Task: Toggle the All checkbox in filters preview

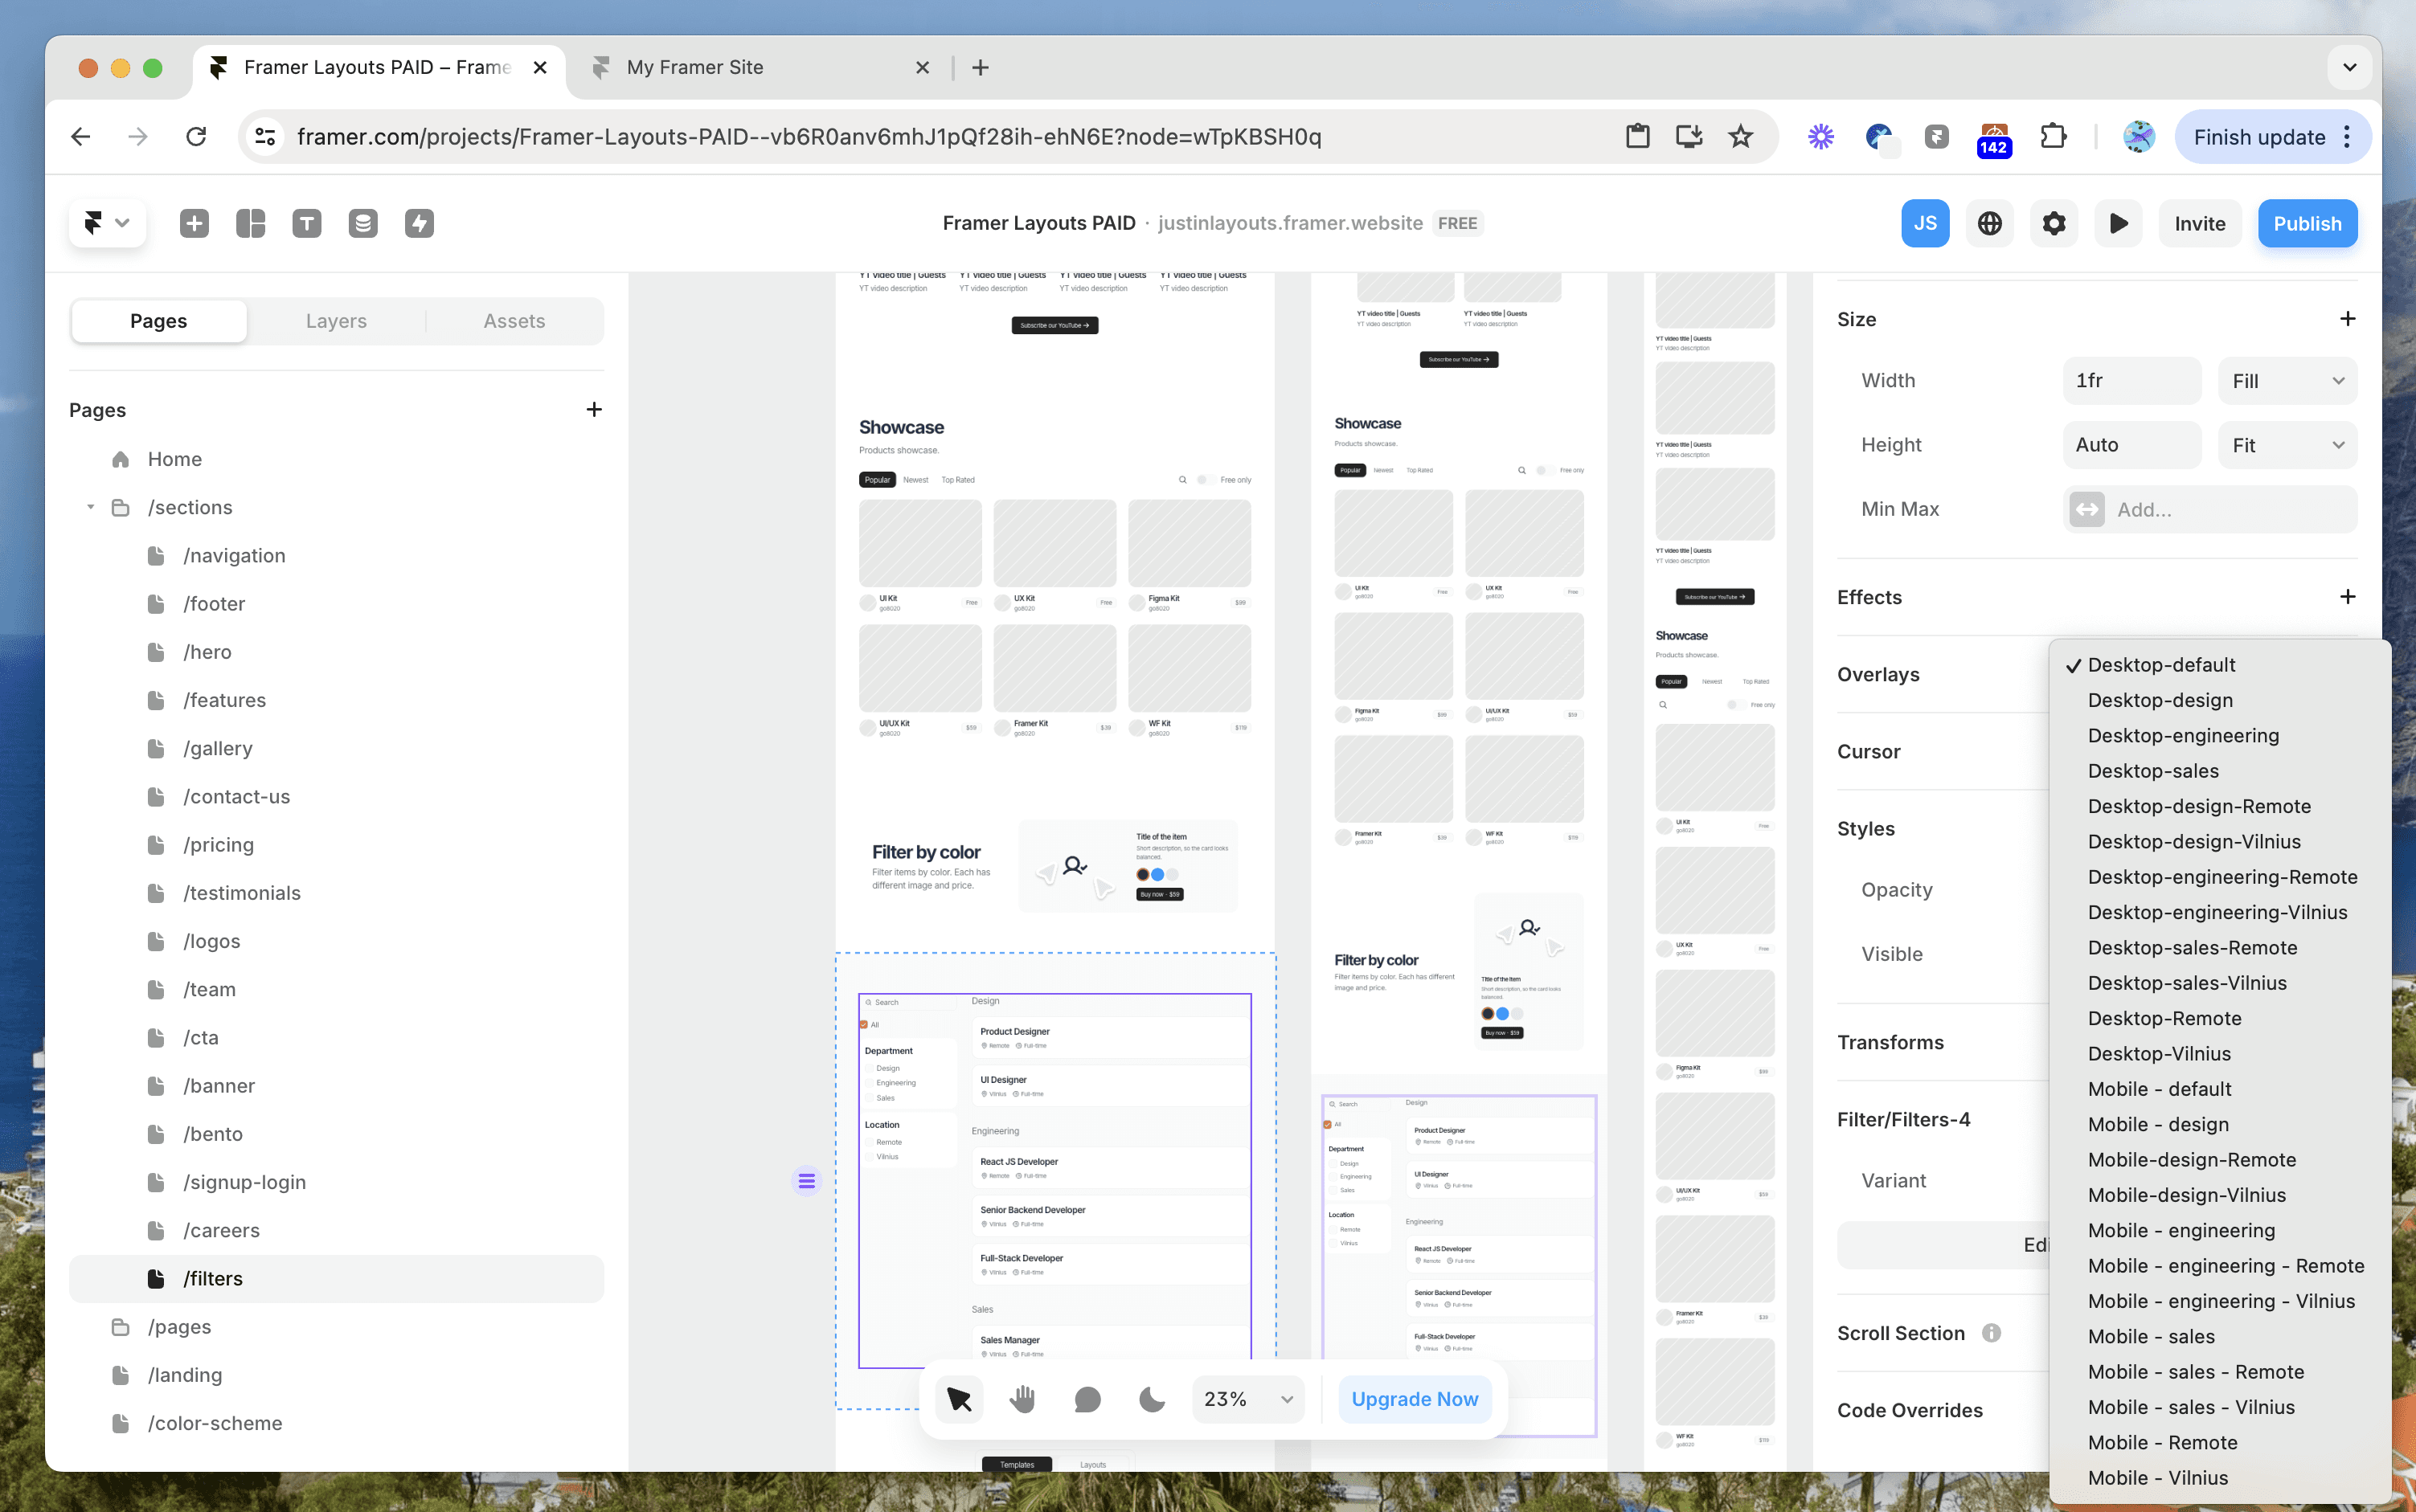Action: [x=864, y=1024]
